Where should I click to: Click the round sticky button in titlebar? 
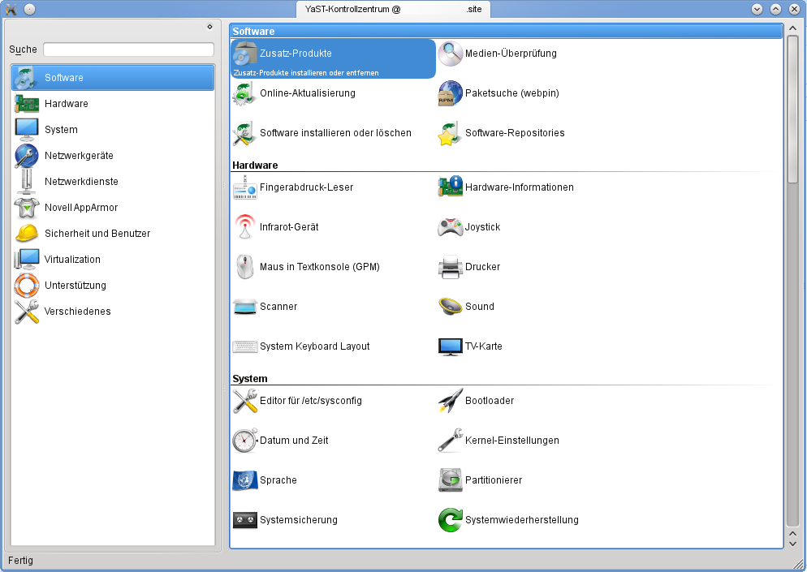tap(30, 9)
